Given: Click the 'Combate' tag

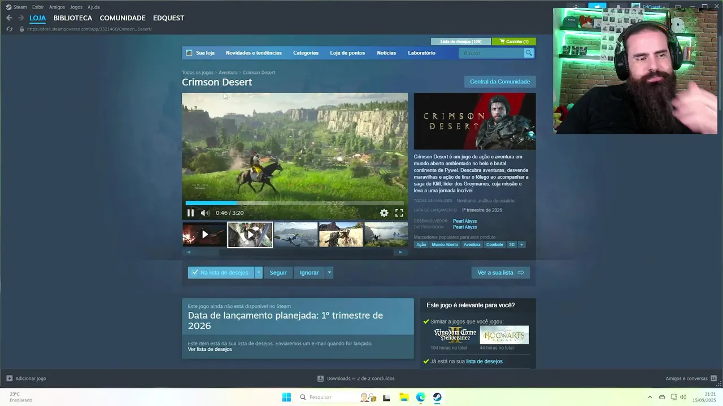Looking at the screenshot, I should pyautogui.click(x=495, y=245).
